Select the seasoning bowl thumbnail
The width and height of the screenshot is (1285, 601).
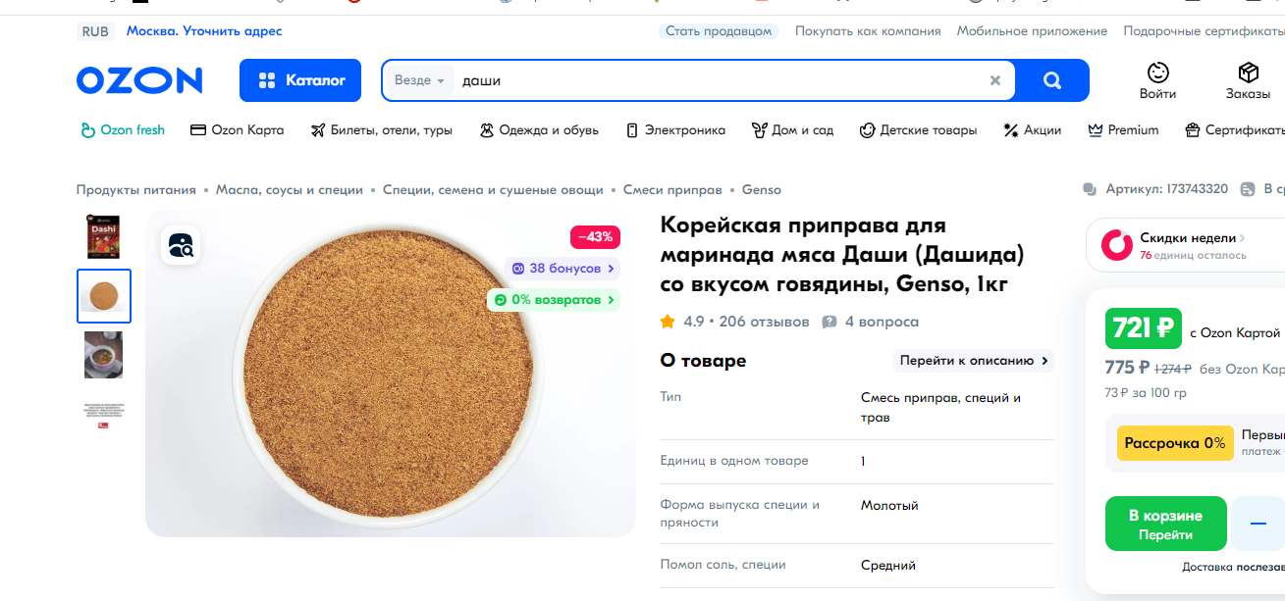[x=104, y=296]
